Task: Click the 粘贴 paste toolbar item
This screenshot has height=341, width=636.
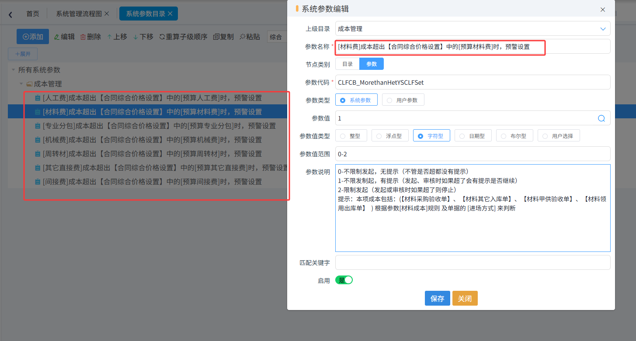Action: pyautogui.click(x=250, y=37)
